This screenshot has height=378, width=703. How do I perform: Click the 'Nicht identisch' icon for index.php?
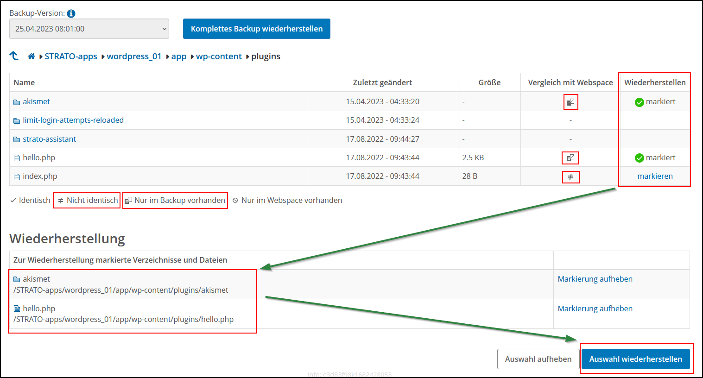click(x=570, y=176)
